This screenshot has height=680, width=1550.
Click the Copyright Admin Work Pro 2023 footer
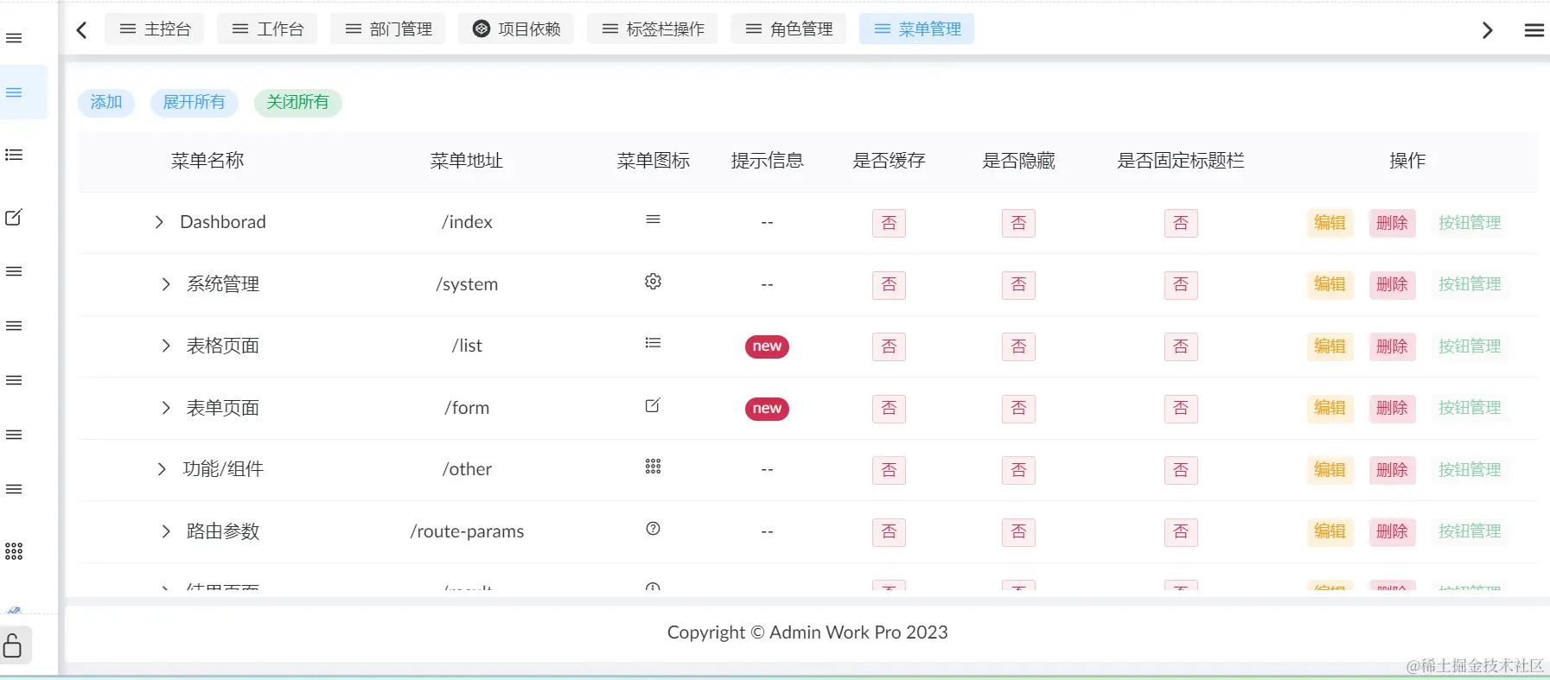[x=807, y=632]
